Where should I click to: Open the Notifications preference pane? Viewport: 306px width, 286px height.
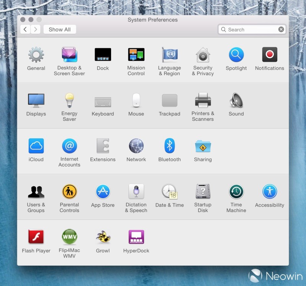(270, 55)
